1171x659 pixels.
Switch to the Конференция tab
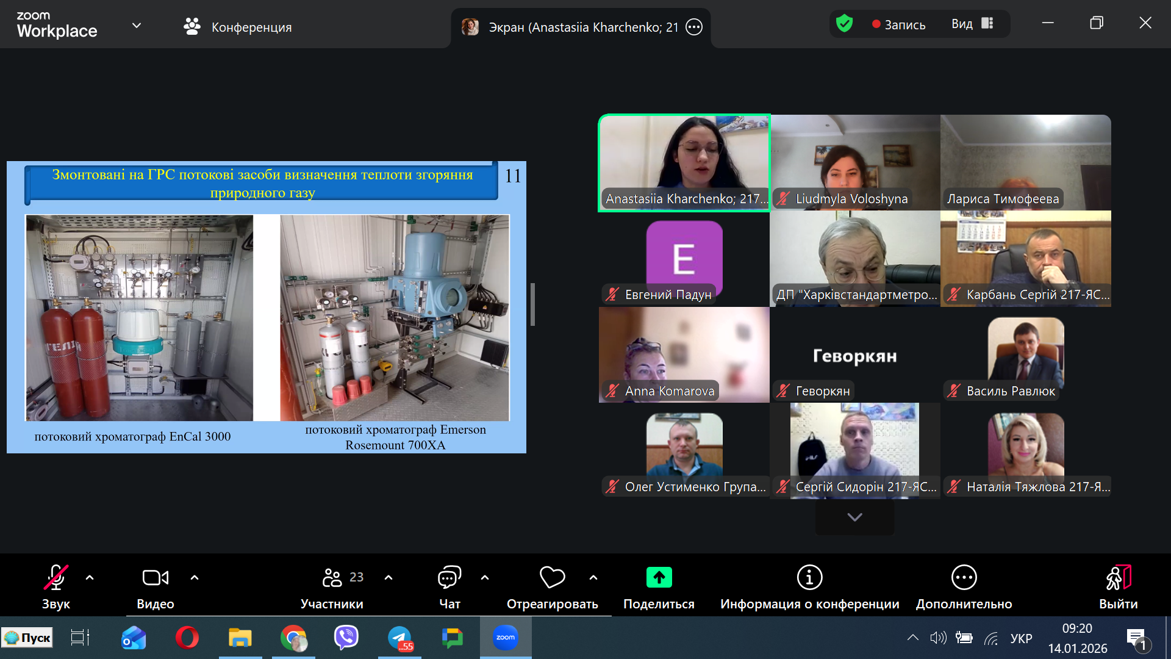238,27
